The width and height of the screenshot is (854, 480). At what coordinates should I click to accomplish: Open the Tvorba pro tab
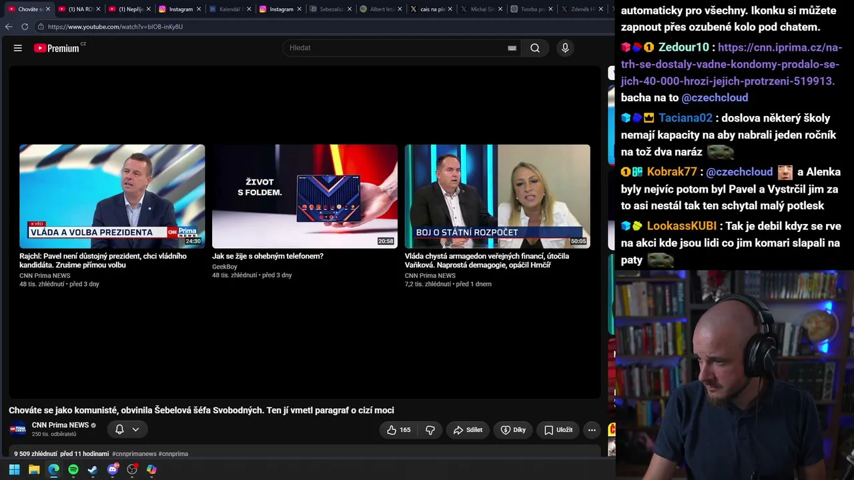pyautogui.click(x=530, y=9)
